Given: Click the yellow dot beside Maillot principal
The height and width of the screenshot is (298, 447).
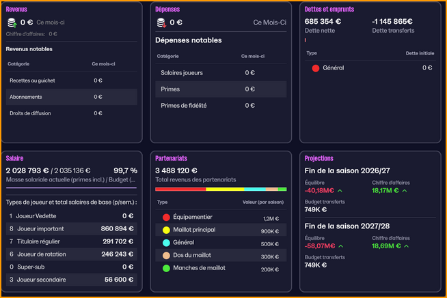Looking at the screenshot, I should pyautogui.click(x=166, y=231).
